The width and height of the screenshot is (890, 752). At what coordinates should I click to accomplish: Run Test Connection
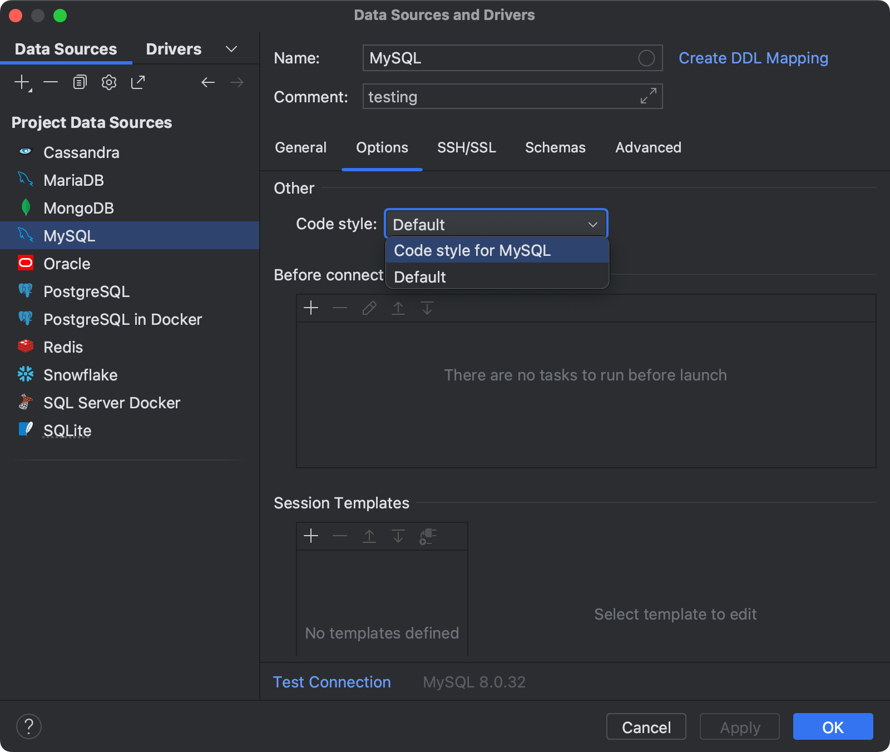332,682
